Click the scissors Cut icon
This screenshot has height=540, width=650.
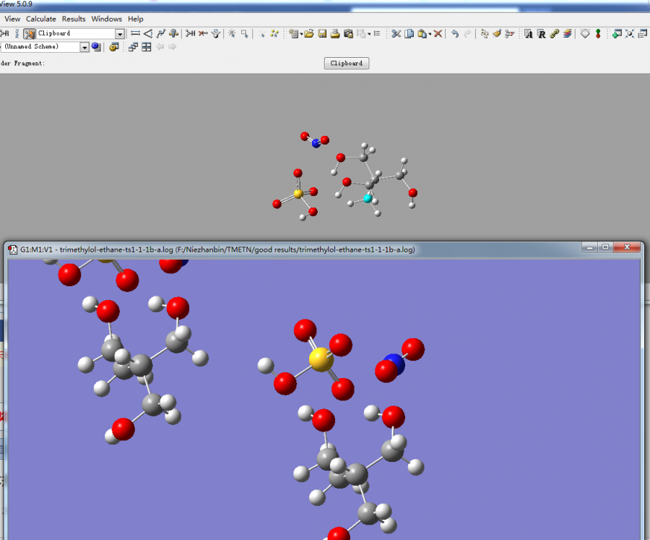pos(396,33)
